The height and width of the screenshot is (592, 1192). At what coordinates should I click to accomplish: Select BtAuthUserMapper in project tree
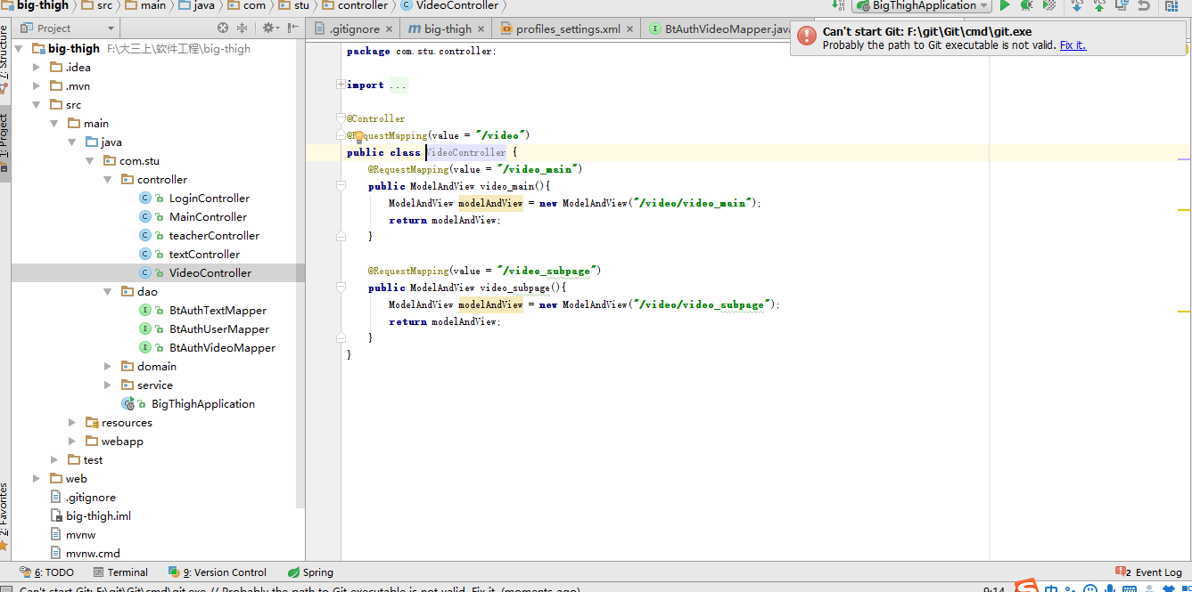point(218,329)
